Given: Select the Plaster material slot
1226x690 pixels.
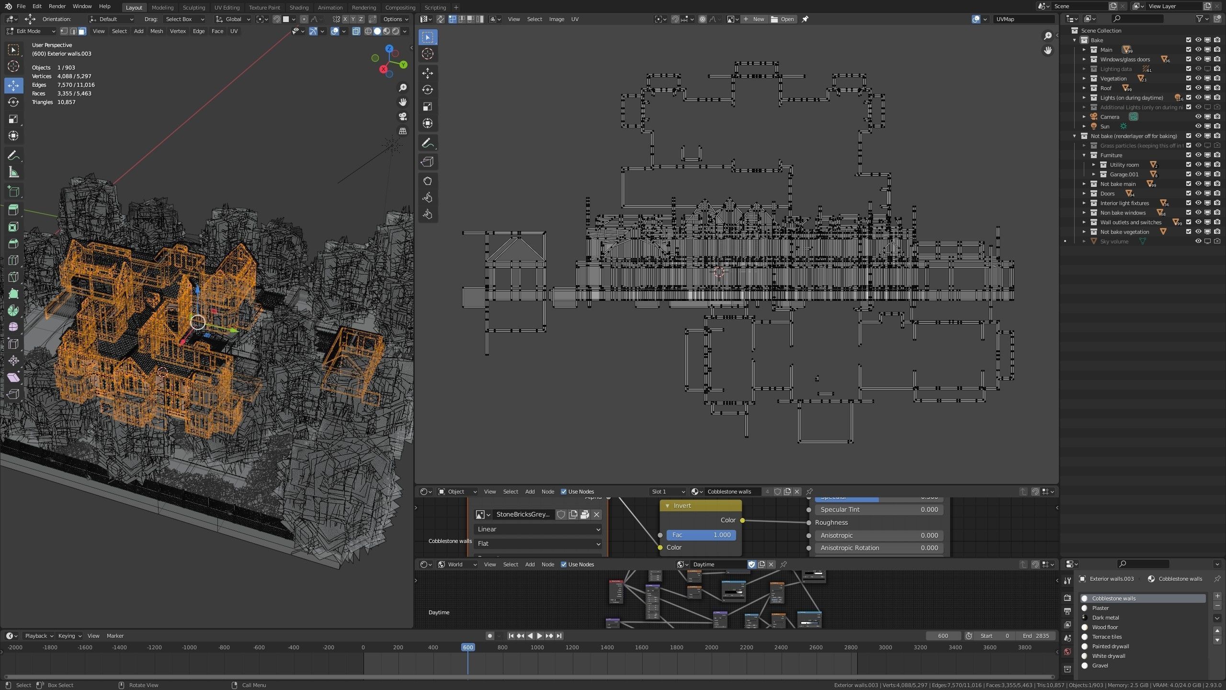Looking at the screenshot, I should coord(1101,608).
